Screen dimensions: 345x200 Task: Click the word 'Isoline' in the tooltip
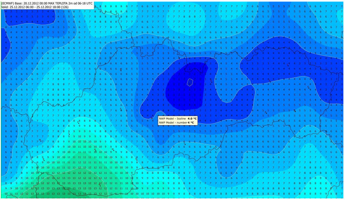tap(181, 119)
